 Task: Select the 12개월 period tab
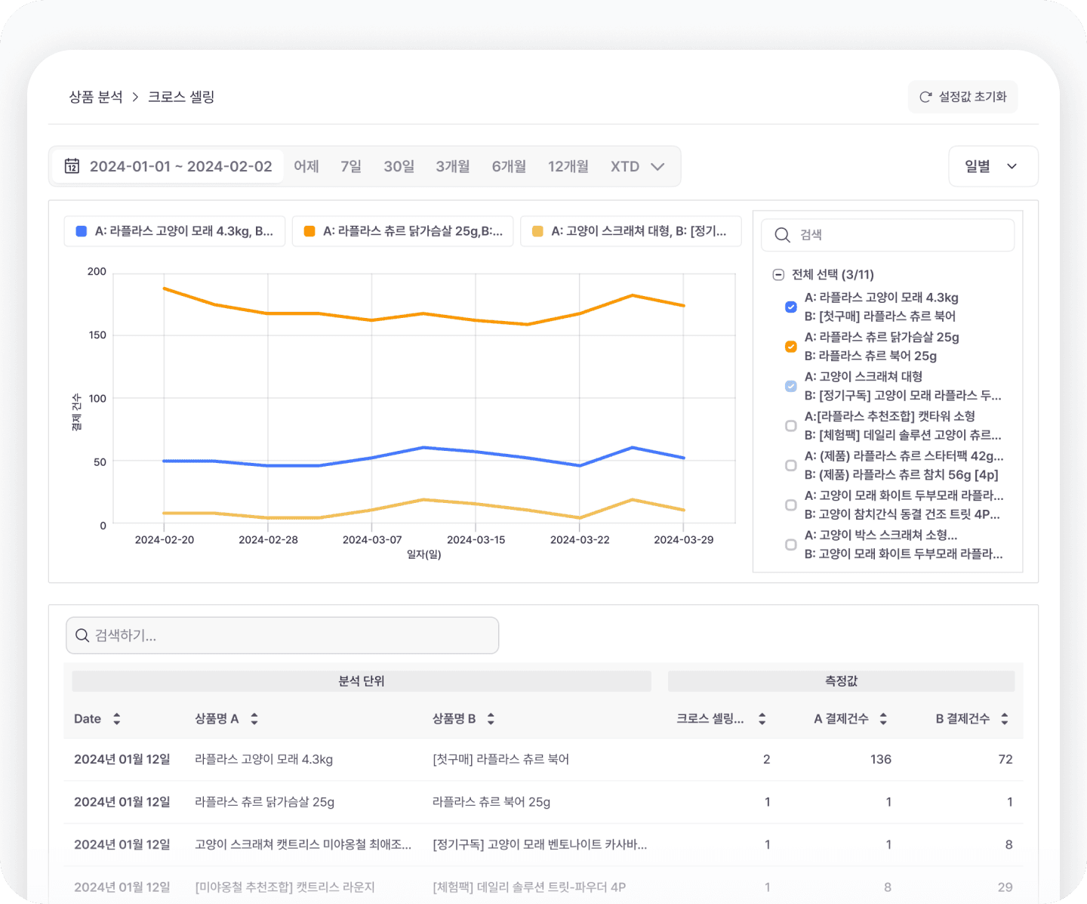click(568, 166)
